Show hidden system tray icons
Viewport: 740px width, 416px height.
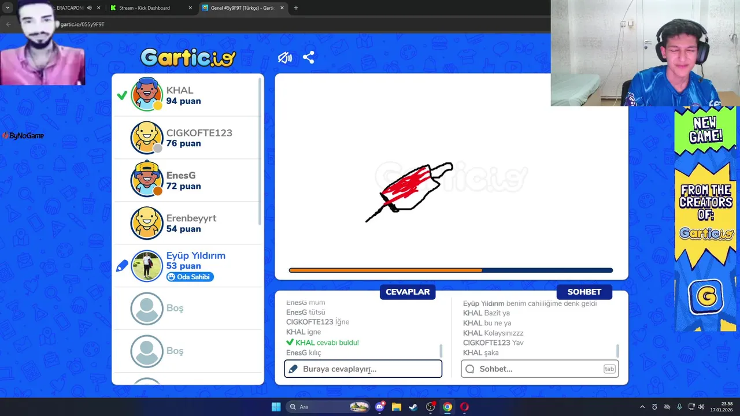642,407
